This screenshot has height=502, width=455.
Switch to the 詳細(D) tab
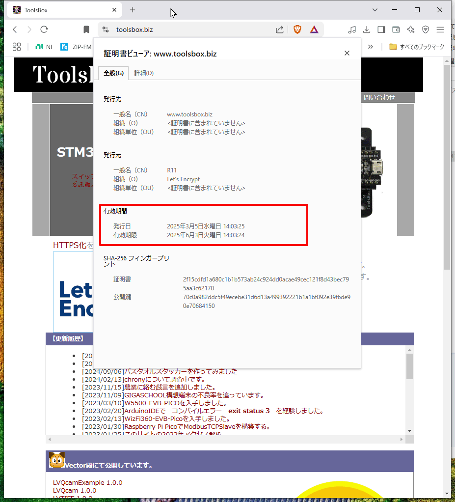coord(144,73)
